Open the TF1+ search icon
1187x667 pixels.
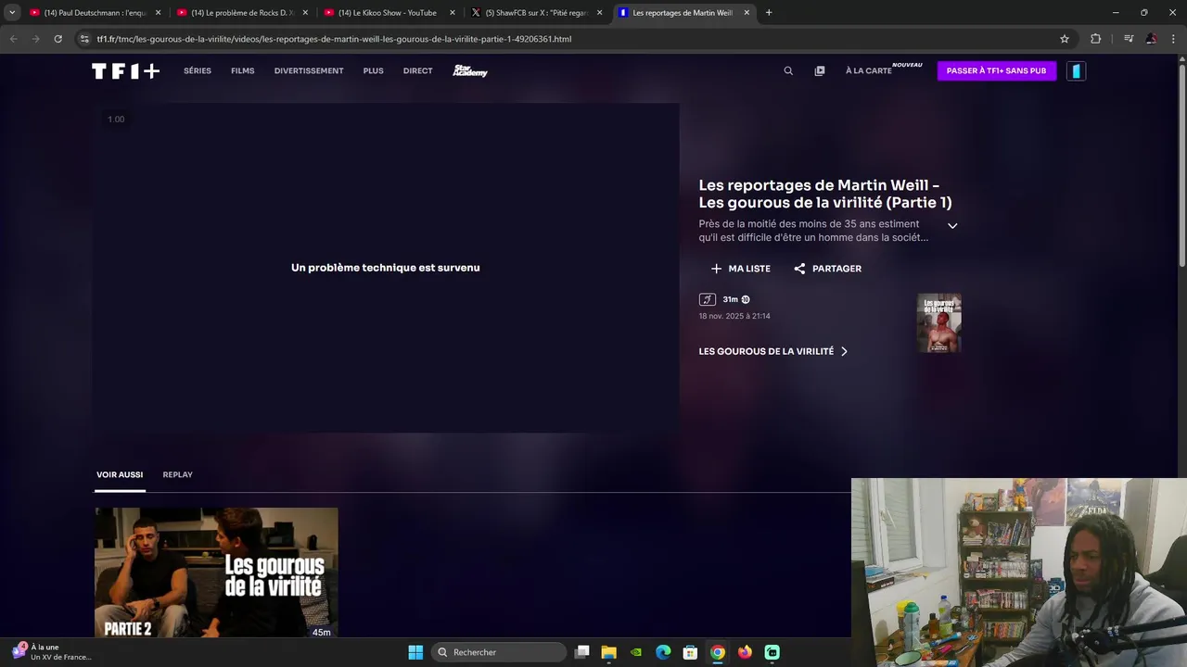click(x=788, y=71)
